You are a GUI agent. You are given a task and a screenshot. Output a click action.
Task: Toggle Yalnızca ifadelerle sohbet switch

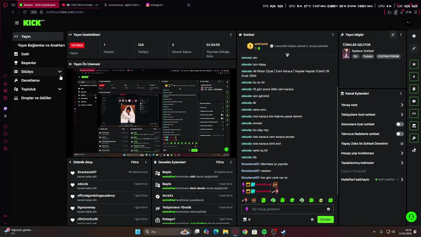point(400,134)
